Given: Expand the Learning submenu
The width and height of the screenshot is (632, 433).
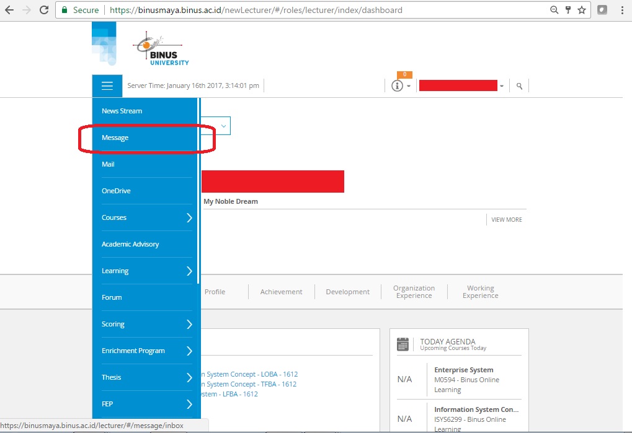Looking at the screenshot, I should pyautogui.click(x=189, y=271).
